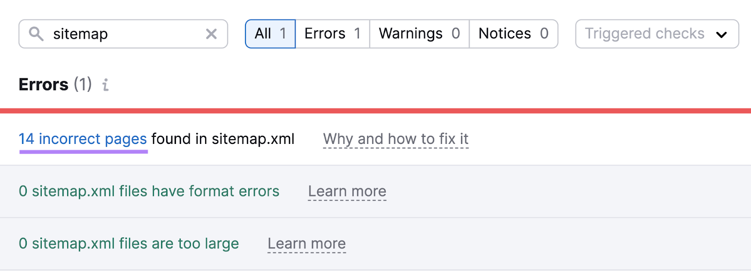The image size is (751, 271).
Task: Click Learn more next to format errors
Action: tap(347, 191)
